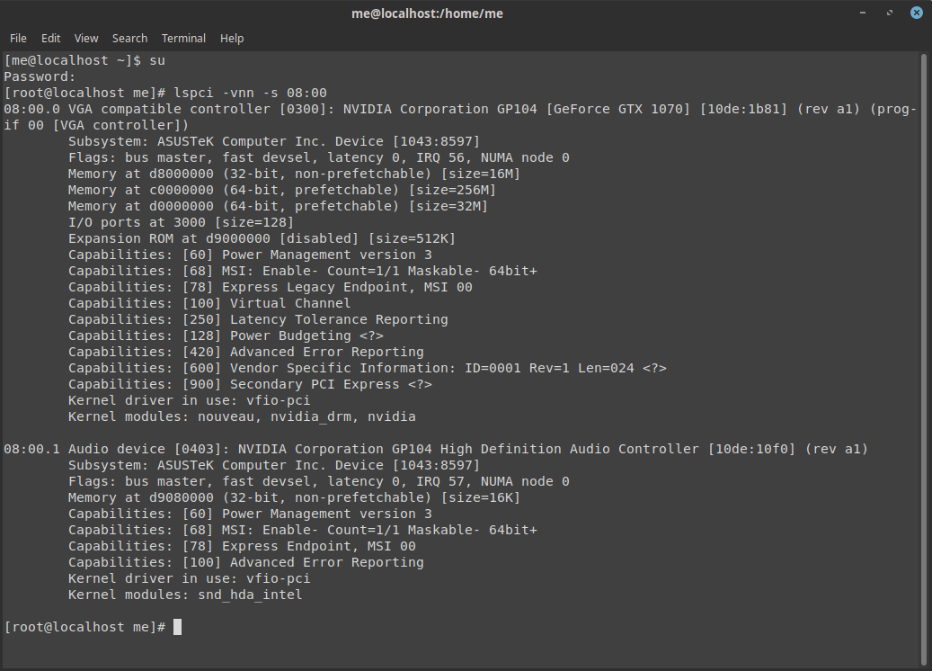Image resolution: width=932 pixels, height=671 pixels.
Task: Click the terminal window title text
Action: (427, 13)
